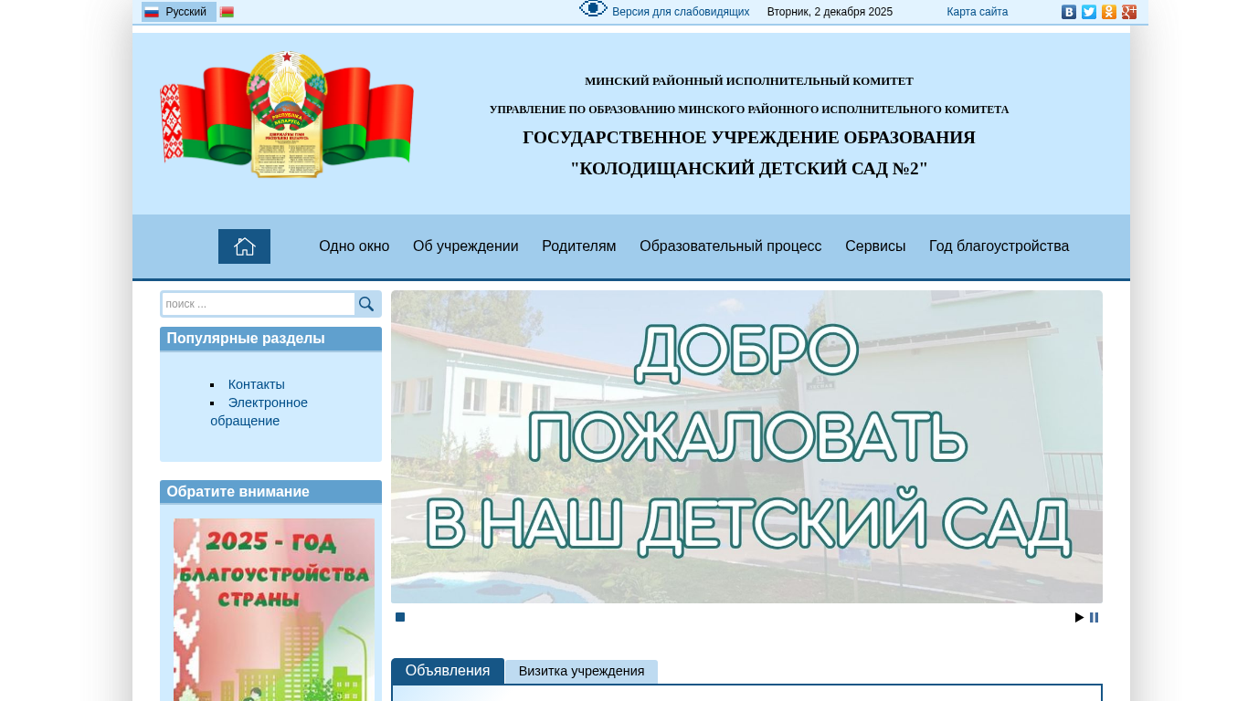Click the date Вторник, 2 декабря 2025
Viewport: 1248px width, 701px height.
click(830, 12)
